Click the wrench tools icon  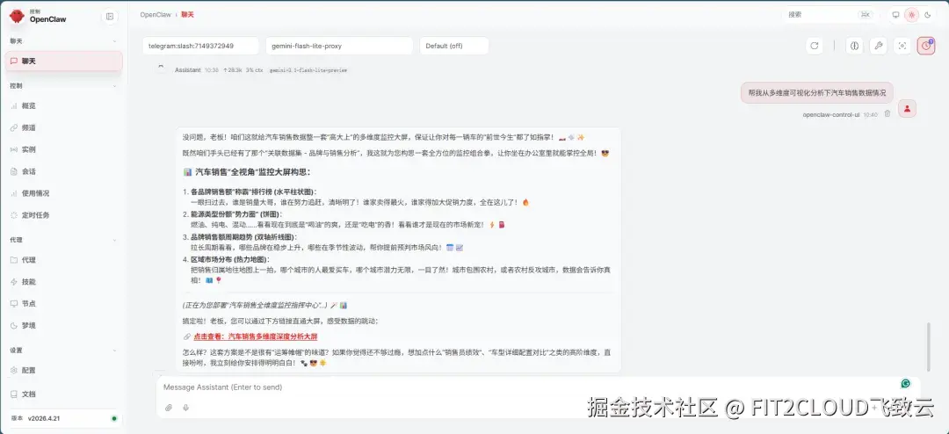coord(878,46)
